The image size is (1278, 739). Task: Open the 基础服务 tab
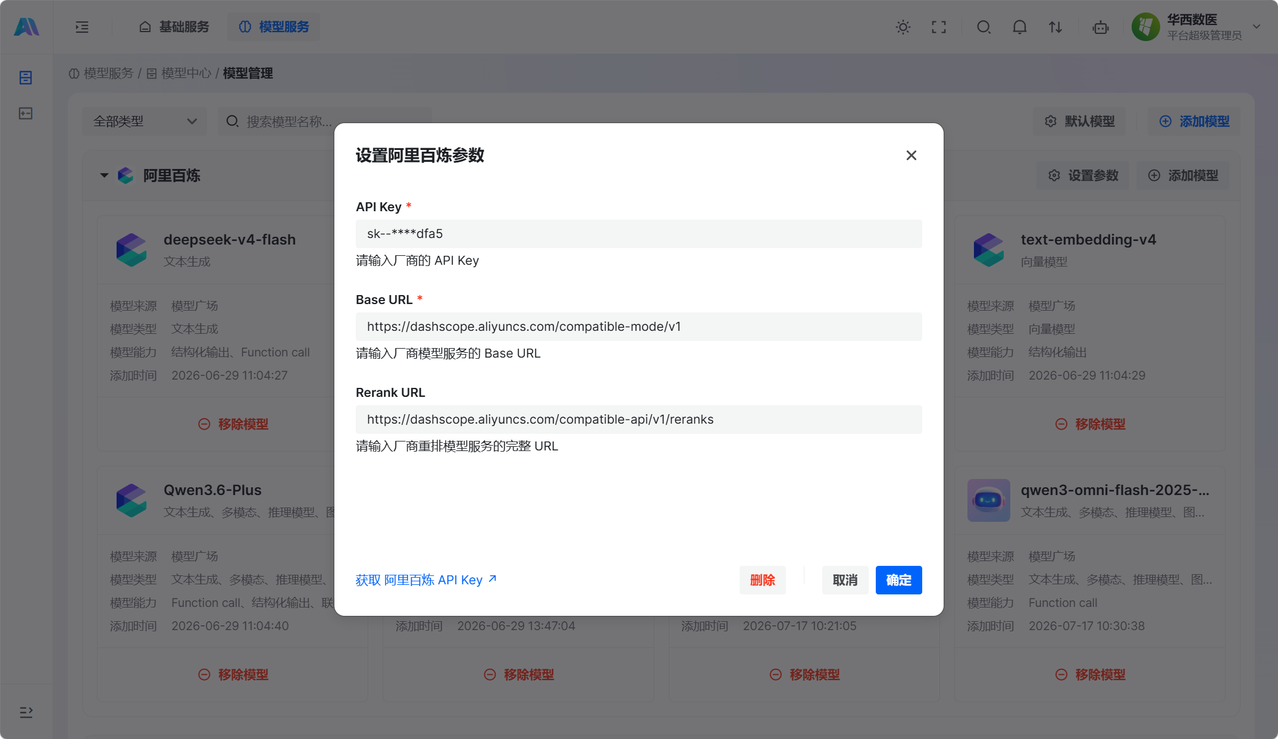[174, 27]
